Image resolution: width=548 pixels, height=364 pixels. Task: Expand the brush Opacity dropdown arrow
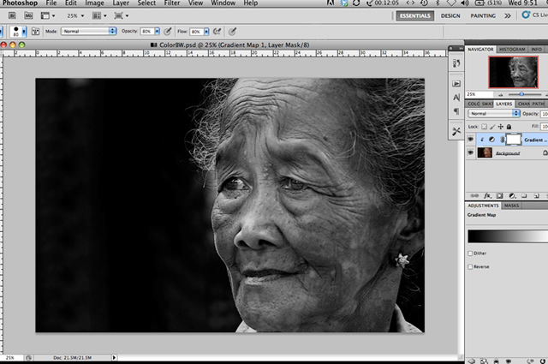pos(156,31)
